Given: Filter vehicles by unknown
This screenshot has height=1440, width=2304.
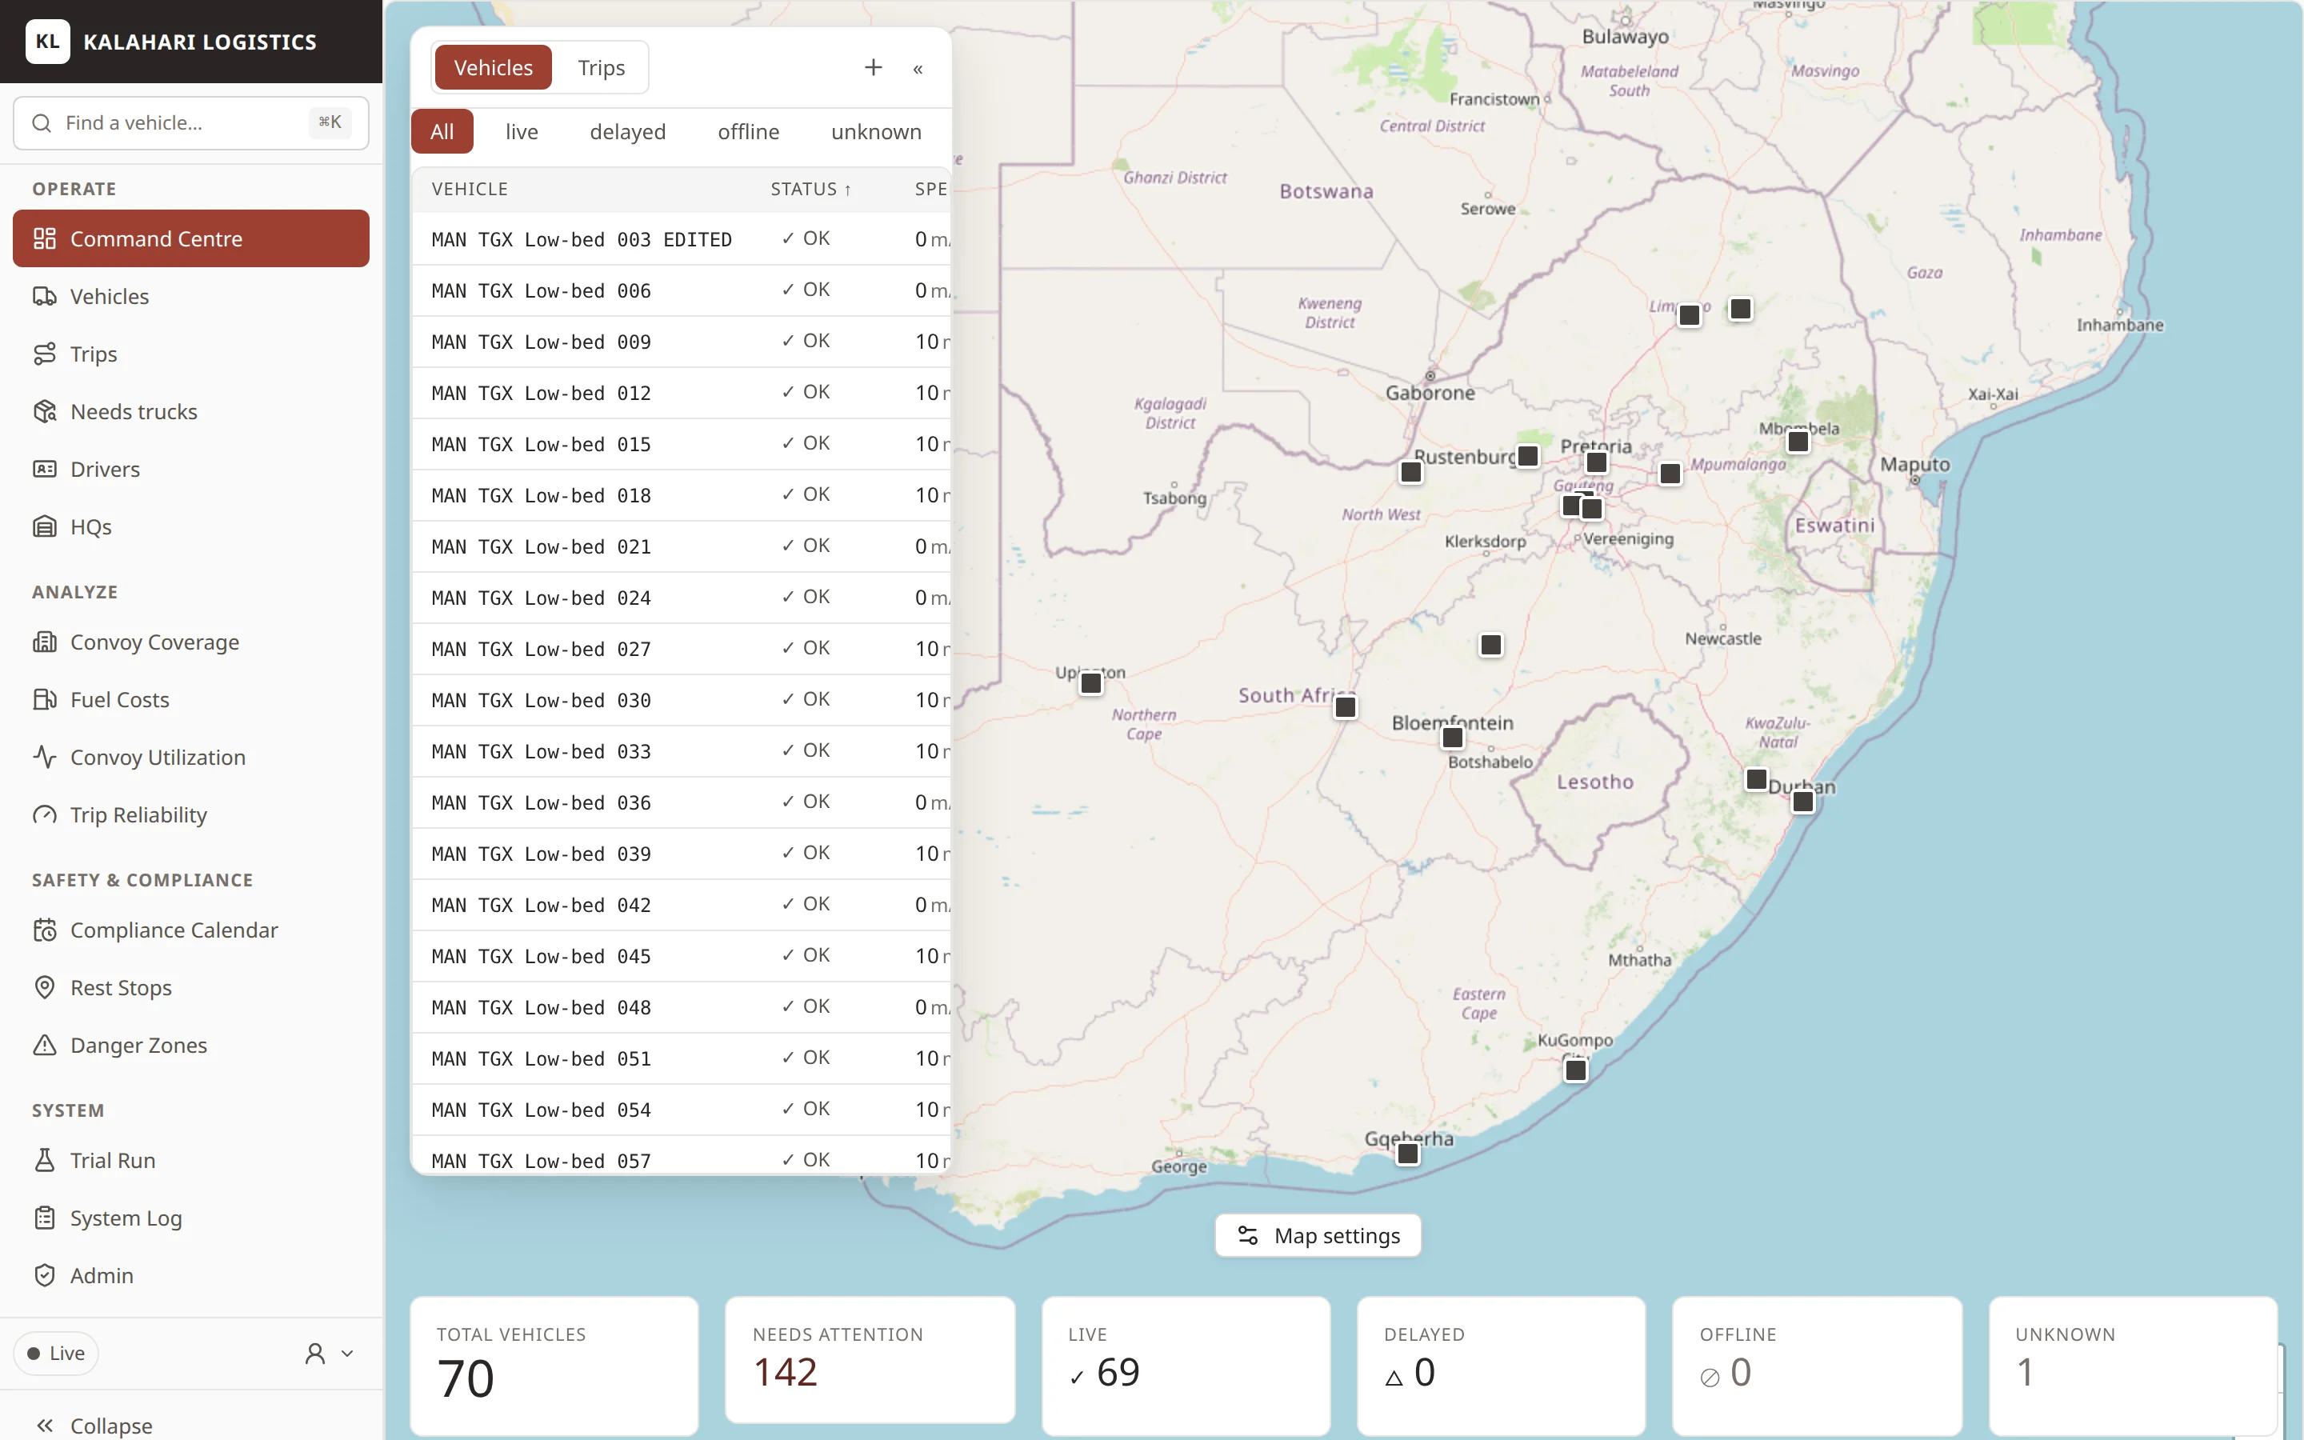Looking at the screenshot, I should click(x=876, y=131).
